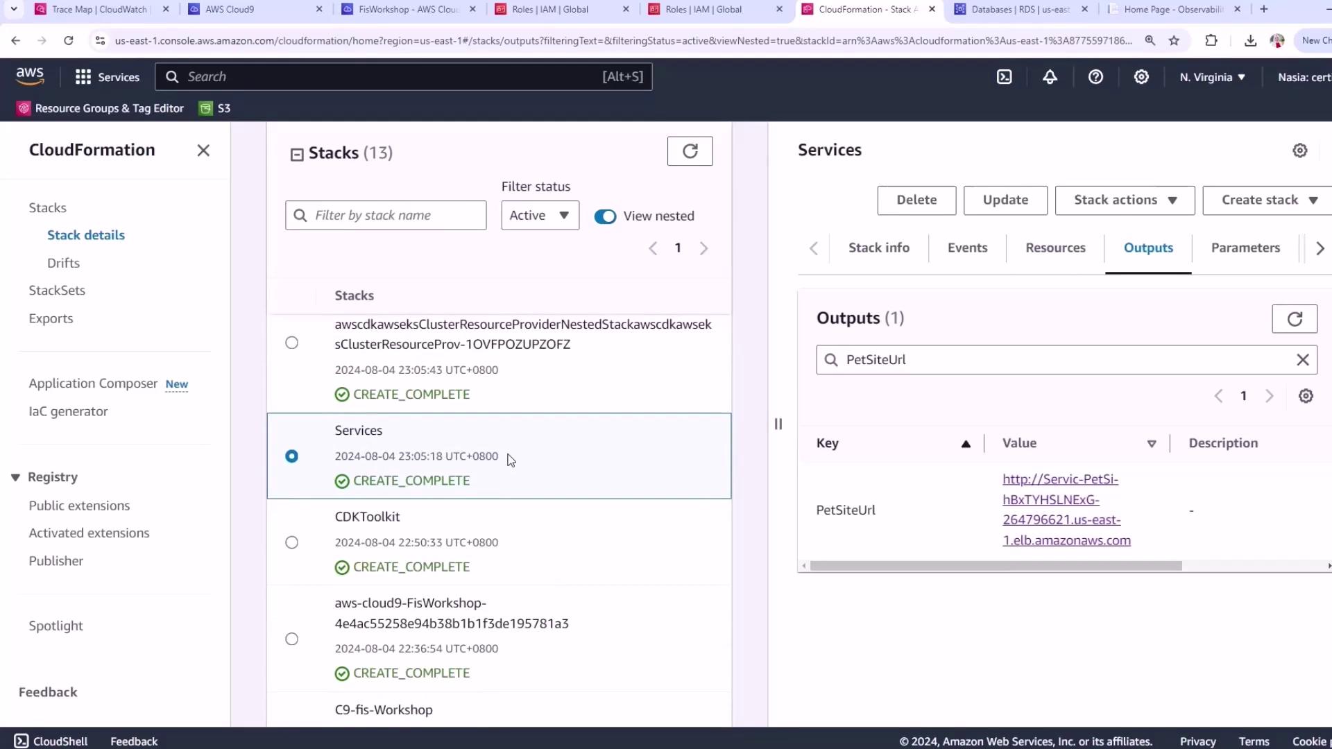The height and width of the screenshot is (749, 1332).
Task: Open the Filter status Active dropdown
Action: (540, 216)
